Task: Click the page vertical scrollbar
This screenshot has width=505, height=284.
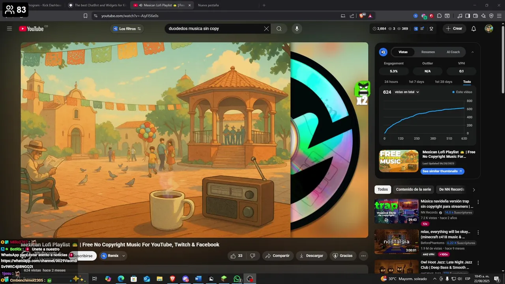Action: pyautogui.click(x=503, y=59)
